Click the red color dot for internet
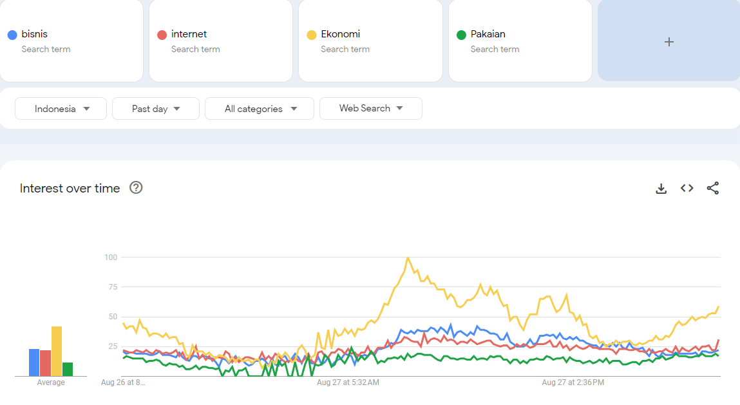The image size is (740, 405). 160,33
